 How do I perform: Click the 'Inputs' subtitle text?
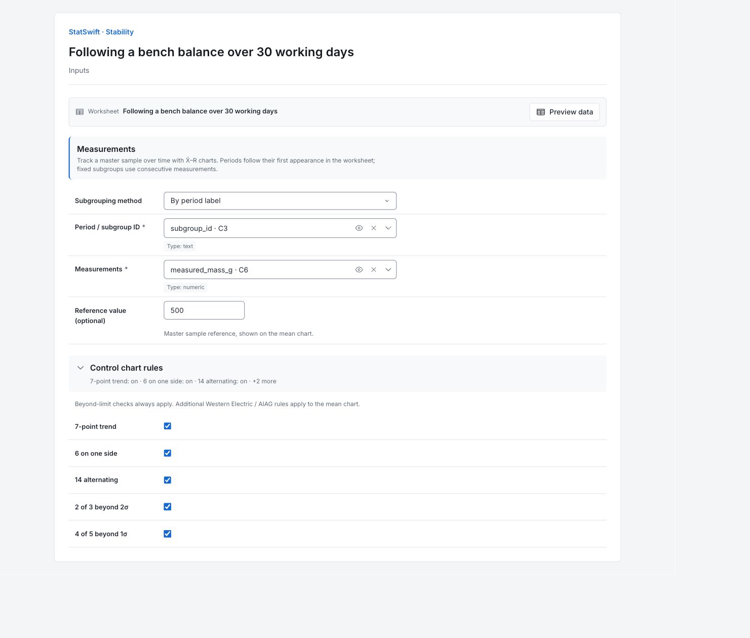coord(79,70)
